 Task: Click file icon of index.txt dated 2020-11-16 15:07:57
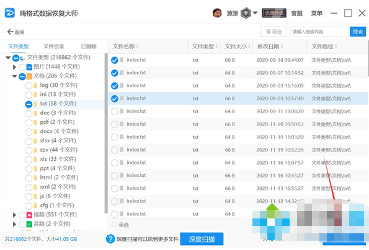pyautogui.click(x=122, y=163)
